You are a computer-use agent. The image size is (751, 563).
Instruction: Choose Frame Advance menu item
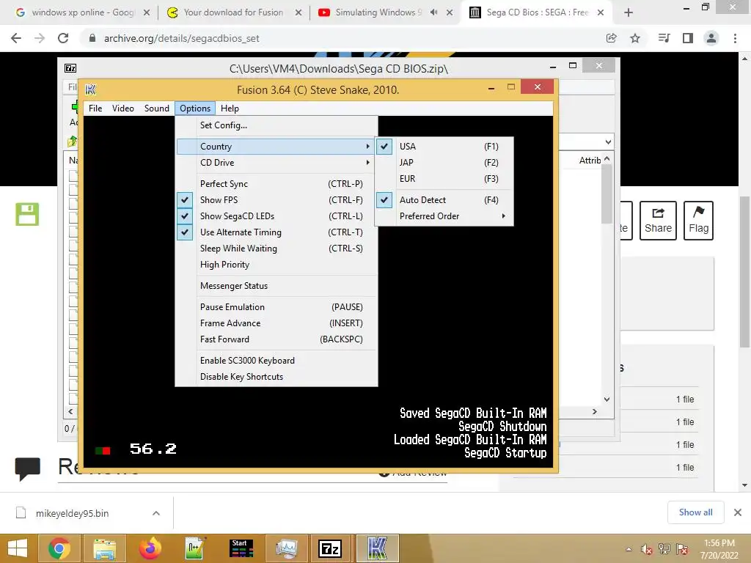point(276,323)
